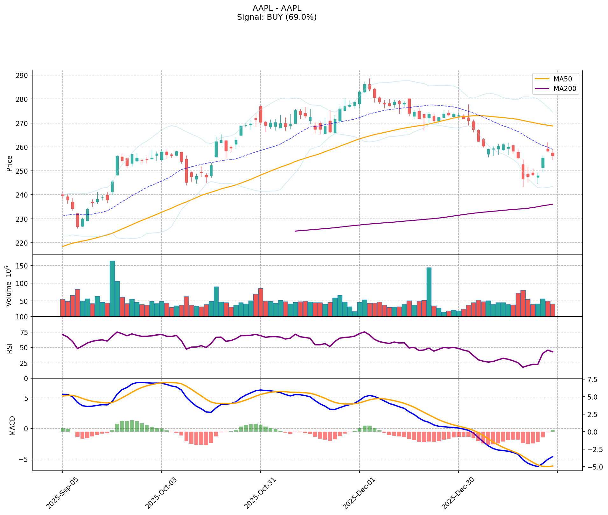The image size is (608, 515).
Task: Click the purple MA200 legend line sample
Action: (x=542, y=89)
